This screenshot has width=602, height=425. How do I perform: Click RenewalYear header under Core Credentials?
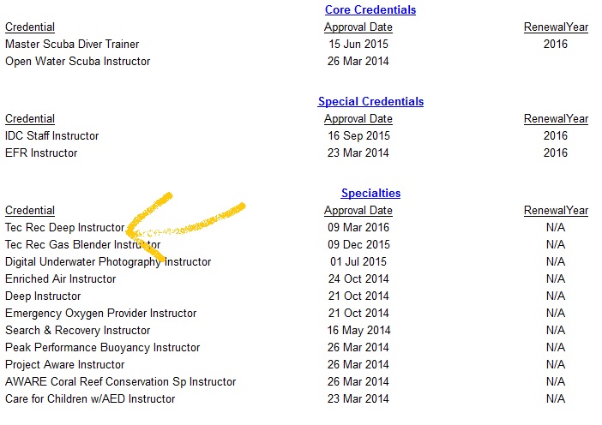tap(556, 27)
